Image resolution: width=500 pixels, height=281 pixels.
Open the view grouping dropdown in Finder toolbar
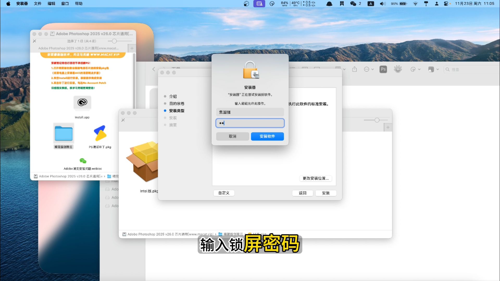point(341,69)
